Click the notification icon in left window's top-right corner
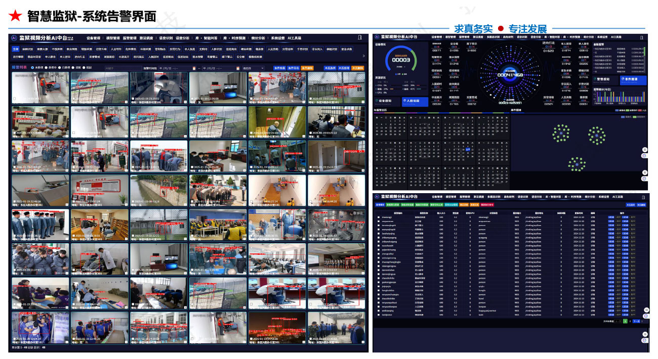 click(359, 37)
